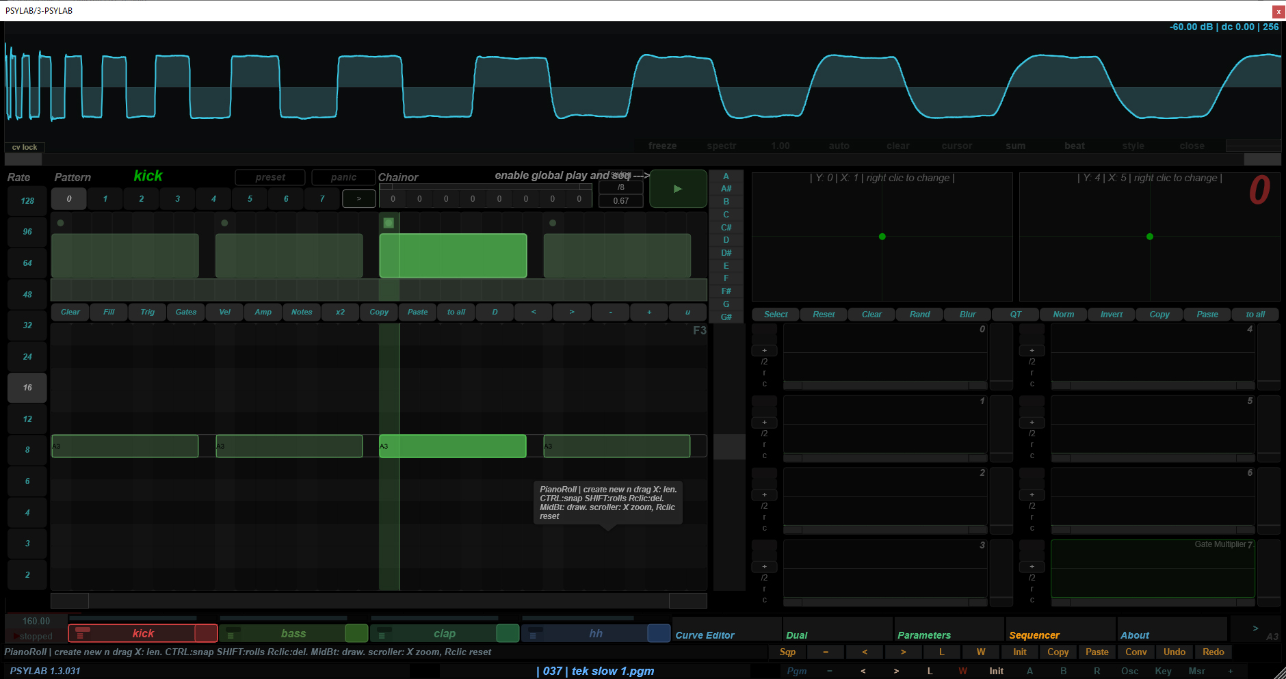The image size is (1286, 679).
Task: Click the piano roll horizontal scroller bar
Action: pos(378,600)
